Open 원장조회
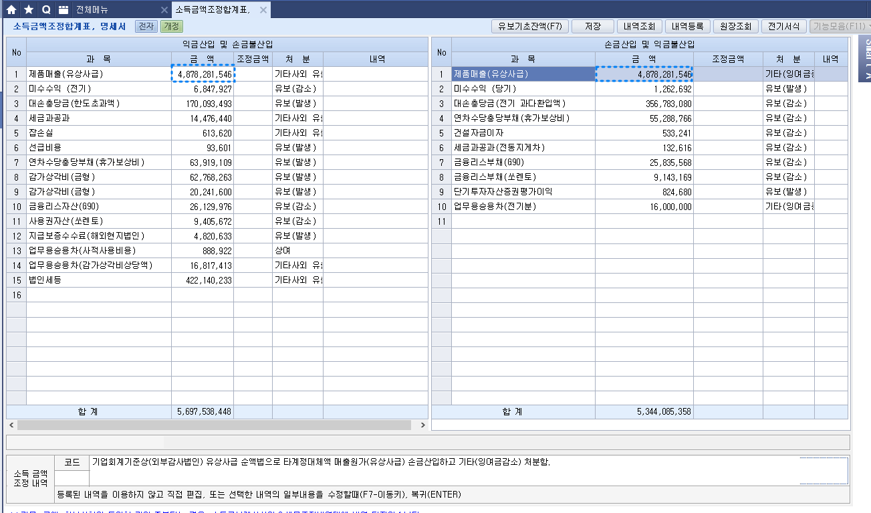Viewport: 871px width, 513px height. (x=736, y=27)
